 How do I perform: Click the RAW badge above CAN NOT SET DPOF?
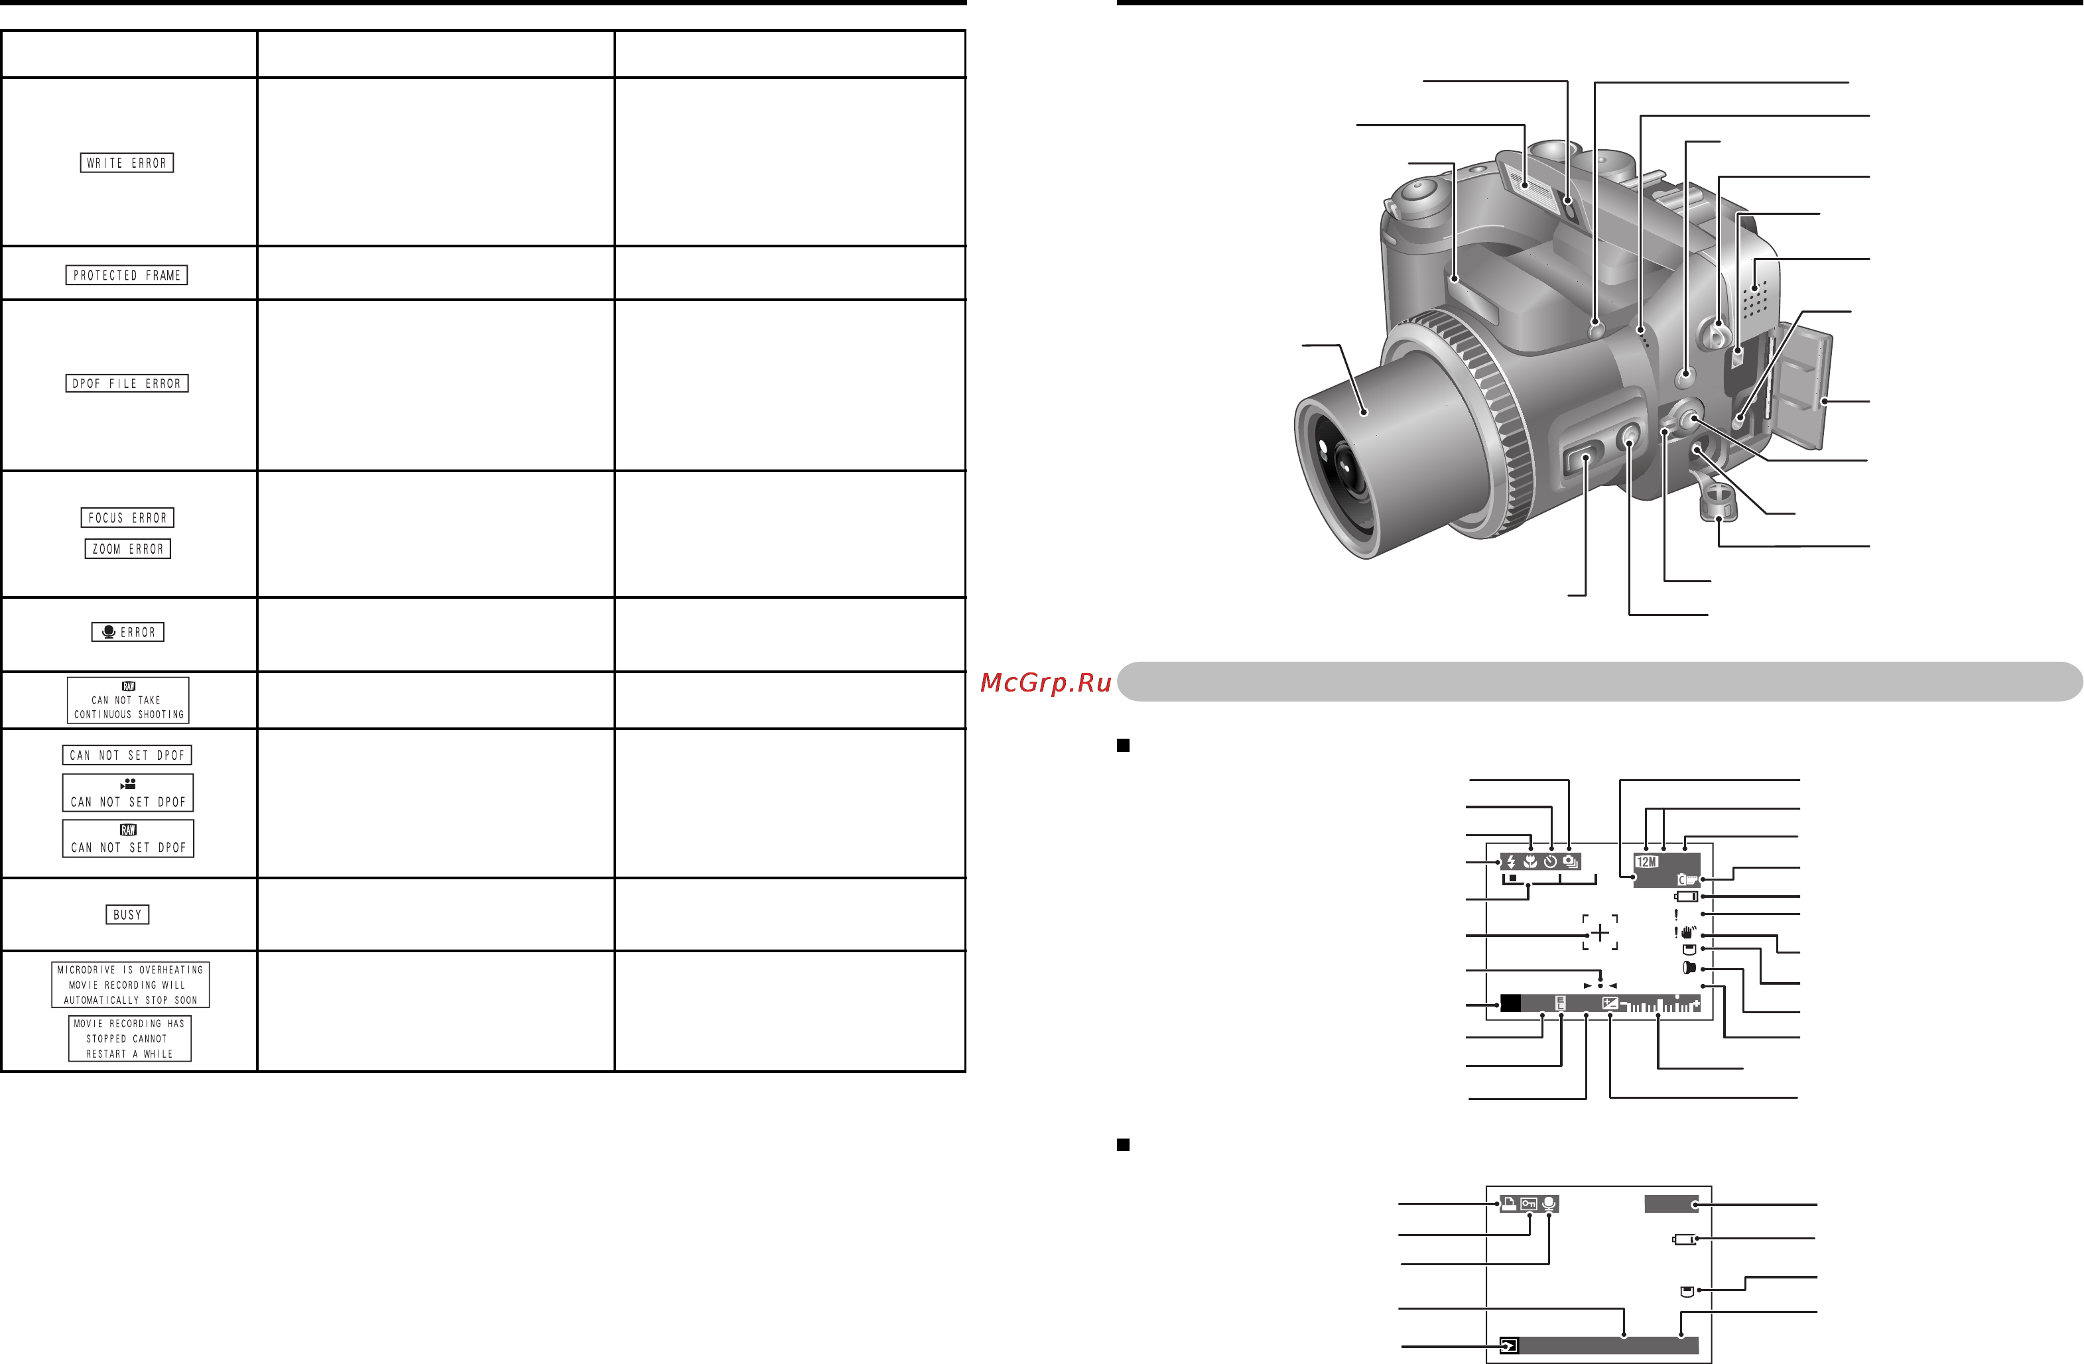click(128, 830)
